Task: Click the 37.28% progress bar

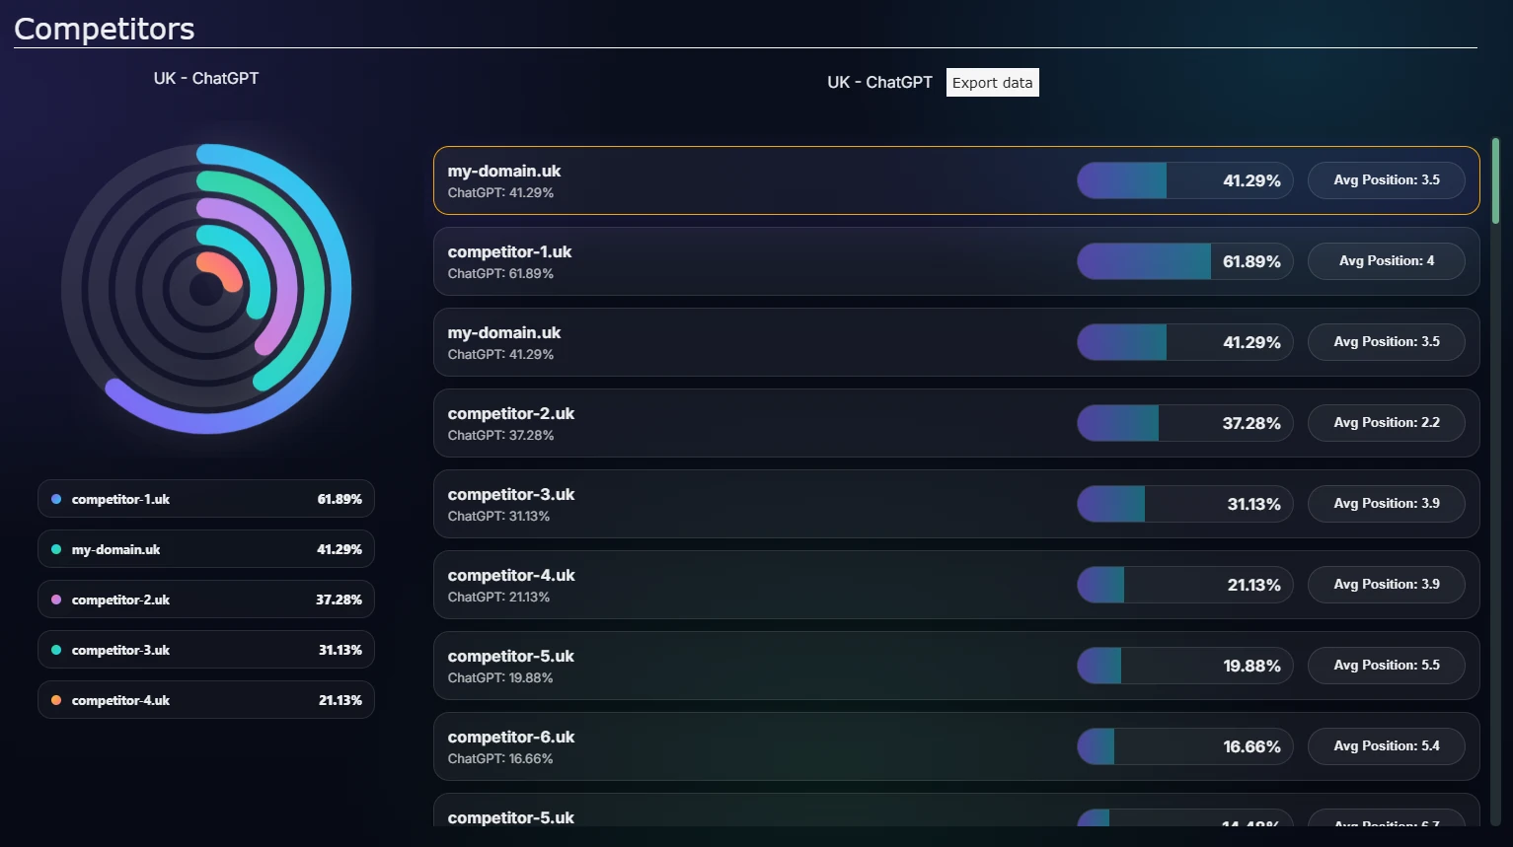Action: click(1184, 424)
